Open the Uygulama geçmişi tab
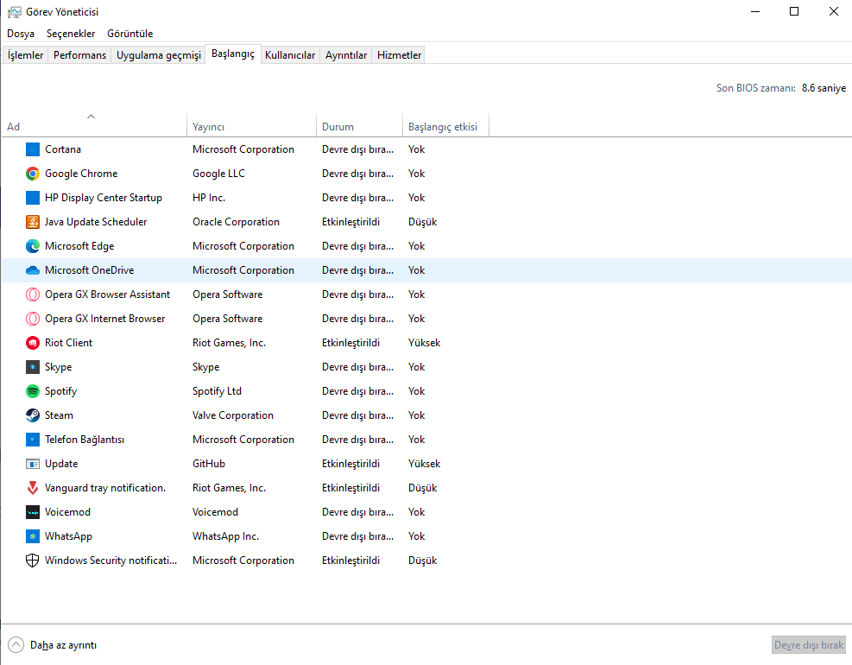Screen dimensions: 852x665 click(159, 55)
